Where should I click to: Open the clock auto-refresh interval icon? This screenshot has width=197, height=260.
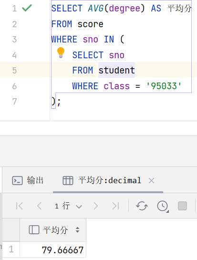163,206
